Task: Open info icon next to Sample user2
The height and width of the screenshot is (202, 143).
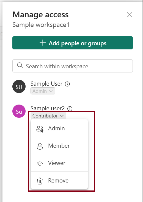Action: (70, 109)
